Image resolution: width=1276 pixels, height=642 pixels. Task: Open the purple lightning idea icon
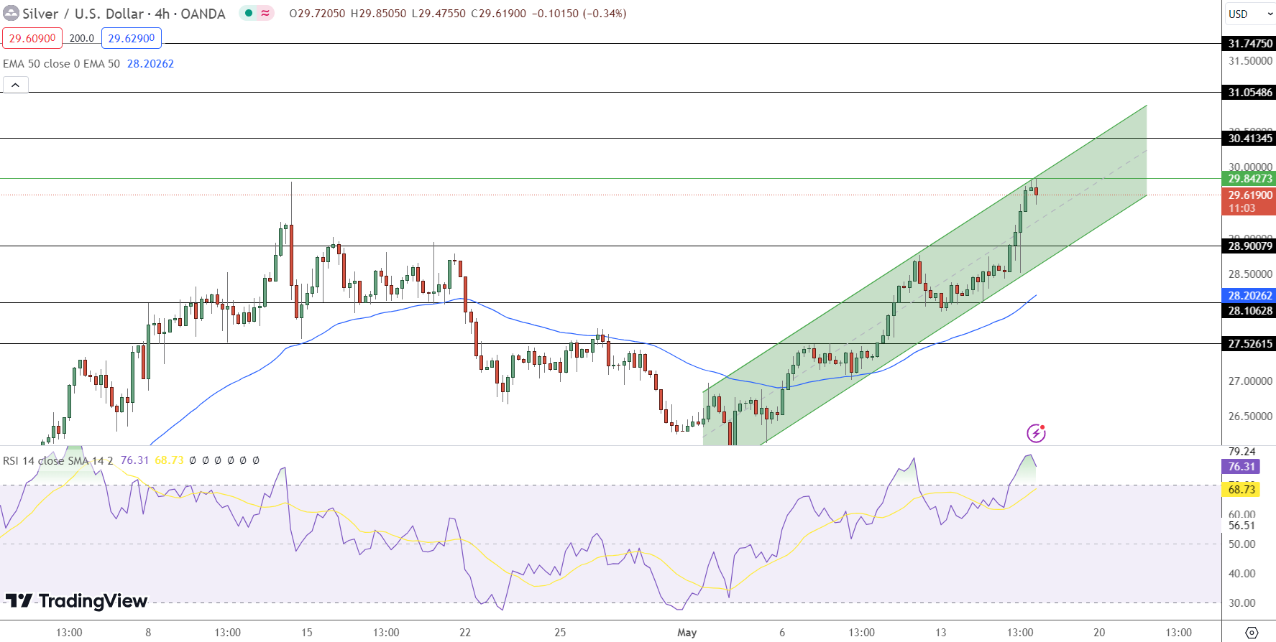(1036, 433)
